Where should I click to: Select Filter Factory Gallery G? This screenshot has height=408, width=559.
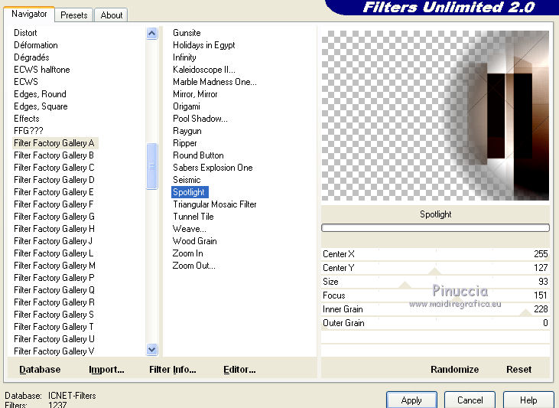click(54, 217)
